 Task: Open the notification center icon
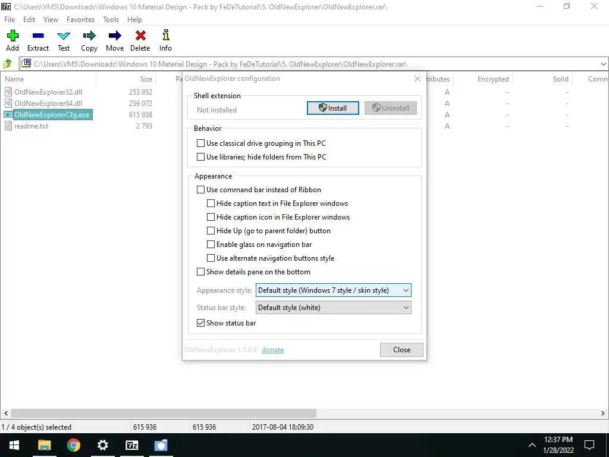589,445
